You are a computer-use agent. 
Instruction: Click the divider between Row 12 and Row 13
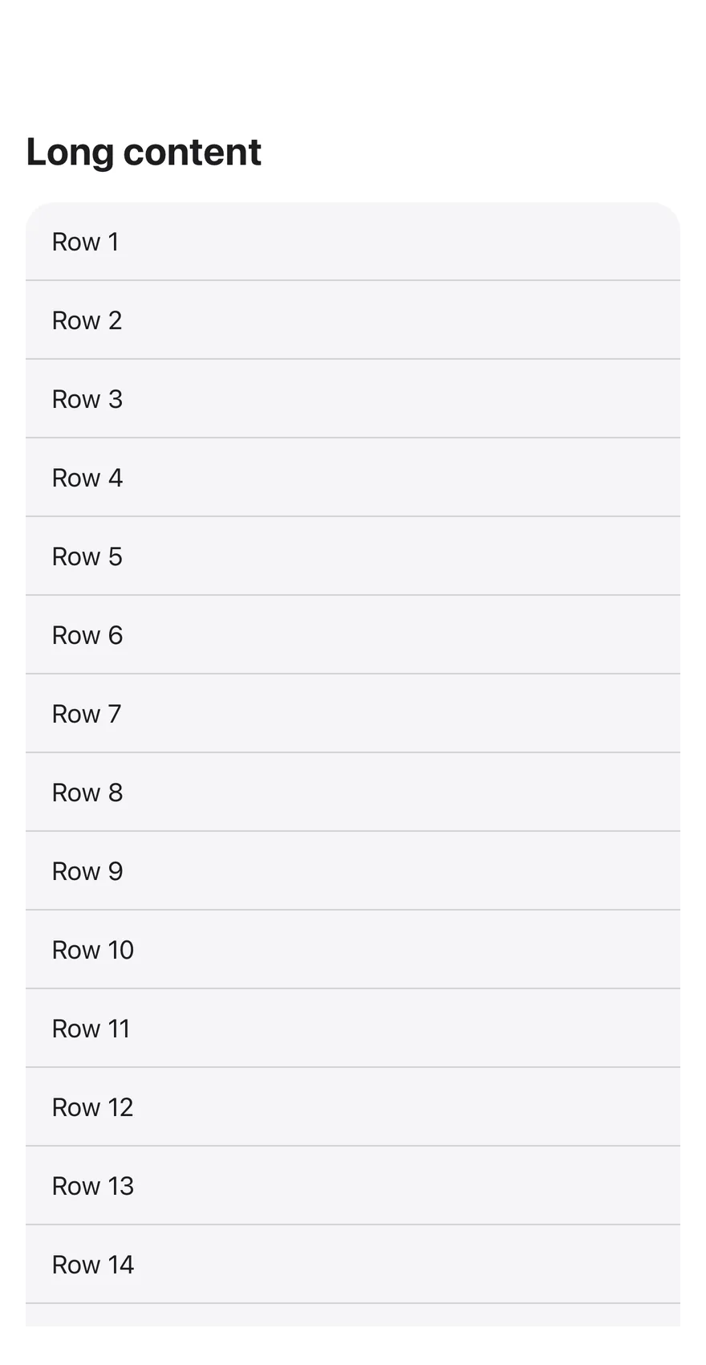pyautogui.click(x=353, y=1146)
